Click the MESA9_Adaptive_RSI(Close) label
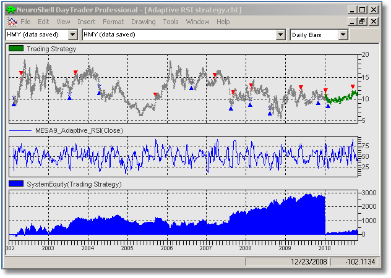This screenshot has height=278, width=391. [79, 130]
